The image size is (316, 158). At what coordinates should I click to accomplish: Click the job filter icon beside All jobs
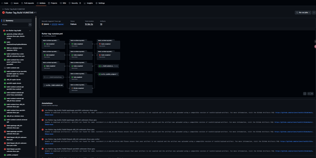[x=30, y=24]
